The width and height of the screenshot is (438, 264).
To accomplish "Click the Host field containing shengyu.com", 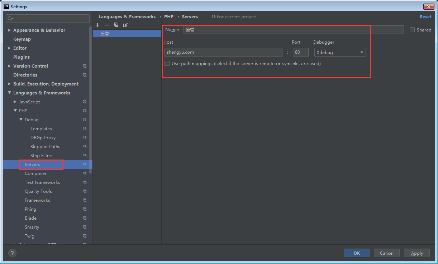I will tap(223, 52).
